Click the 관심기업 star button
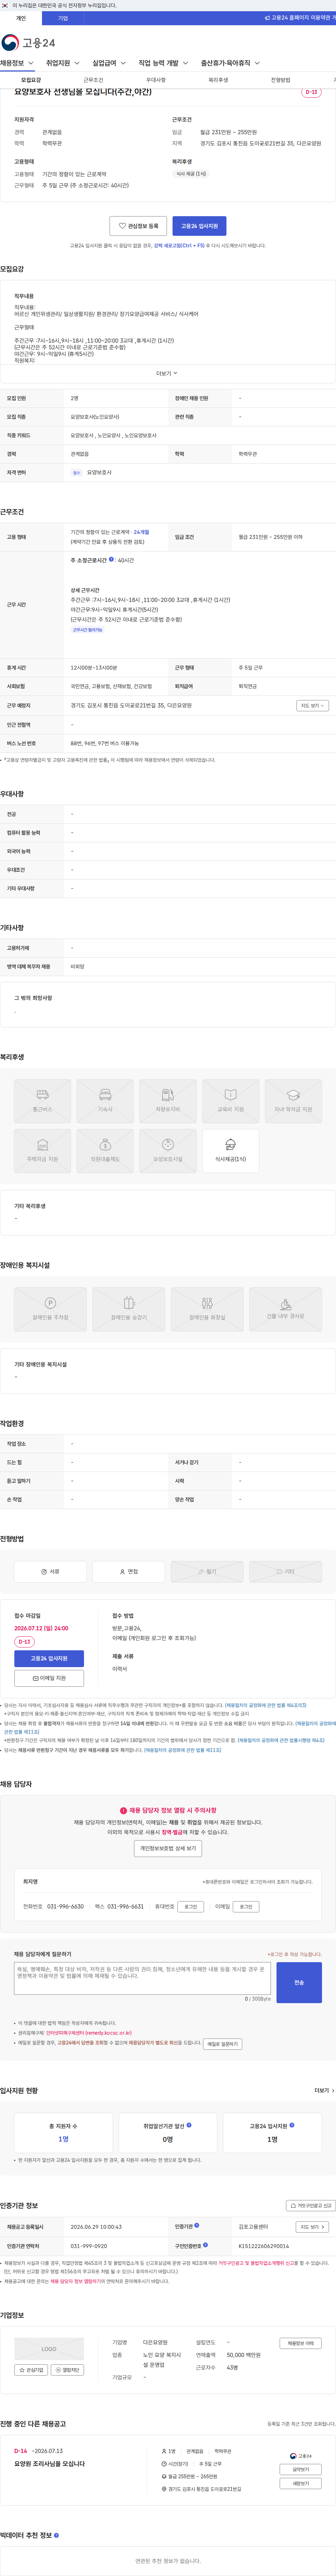Screen dimensions: 336x2576 point(31,2370)
